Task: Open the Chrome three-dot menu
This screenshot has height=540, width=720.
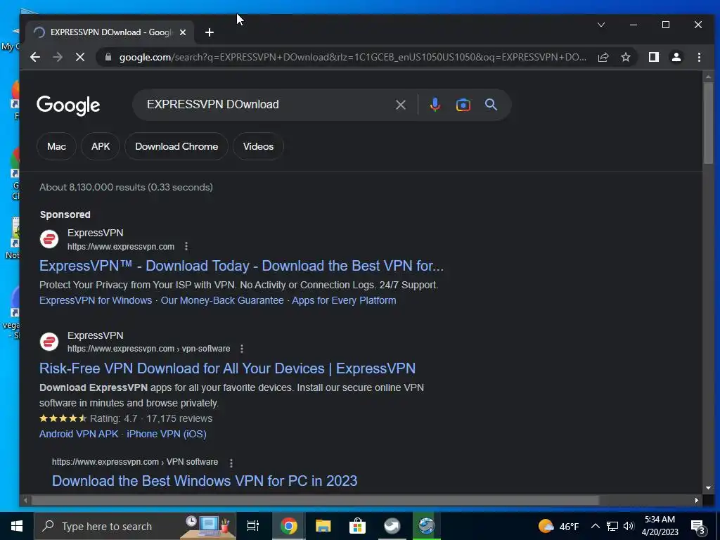Action: [x=699, y=57]
